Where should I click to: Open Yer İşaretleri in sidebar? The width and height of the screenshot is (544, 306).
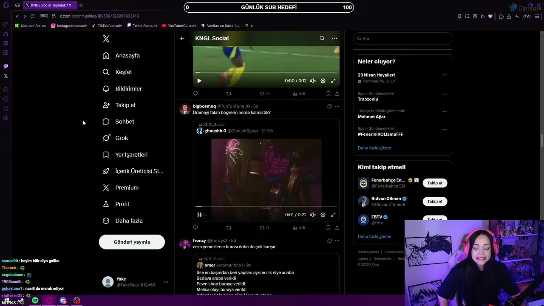125,155
